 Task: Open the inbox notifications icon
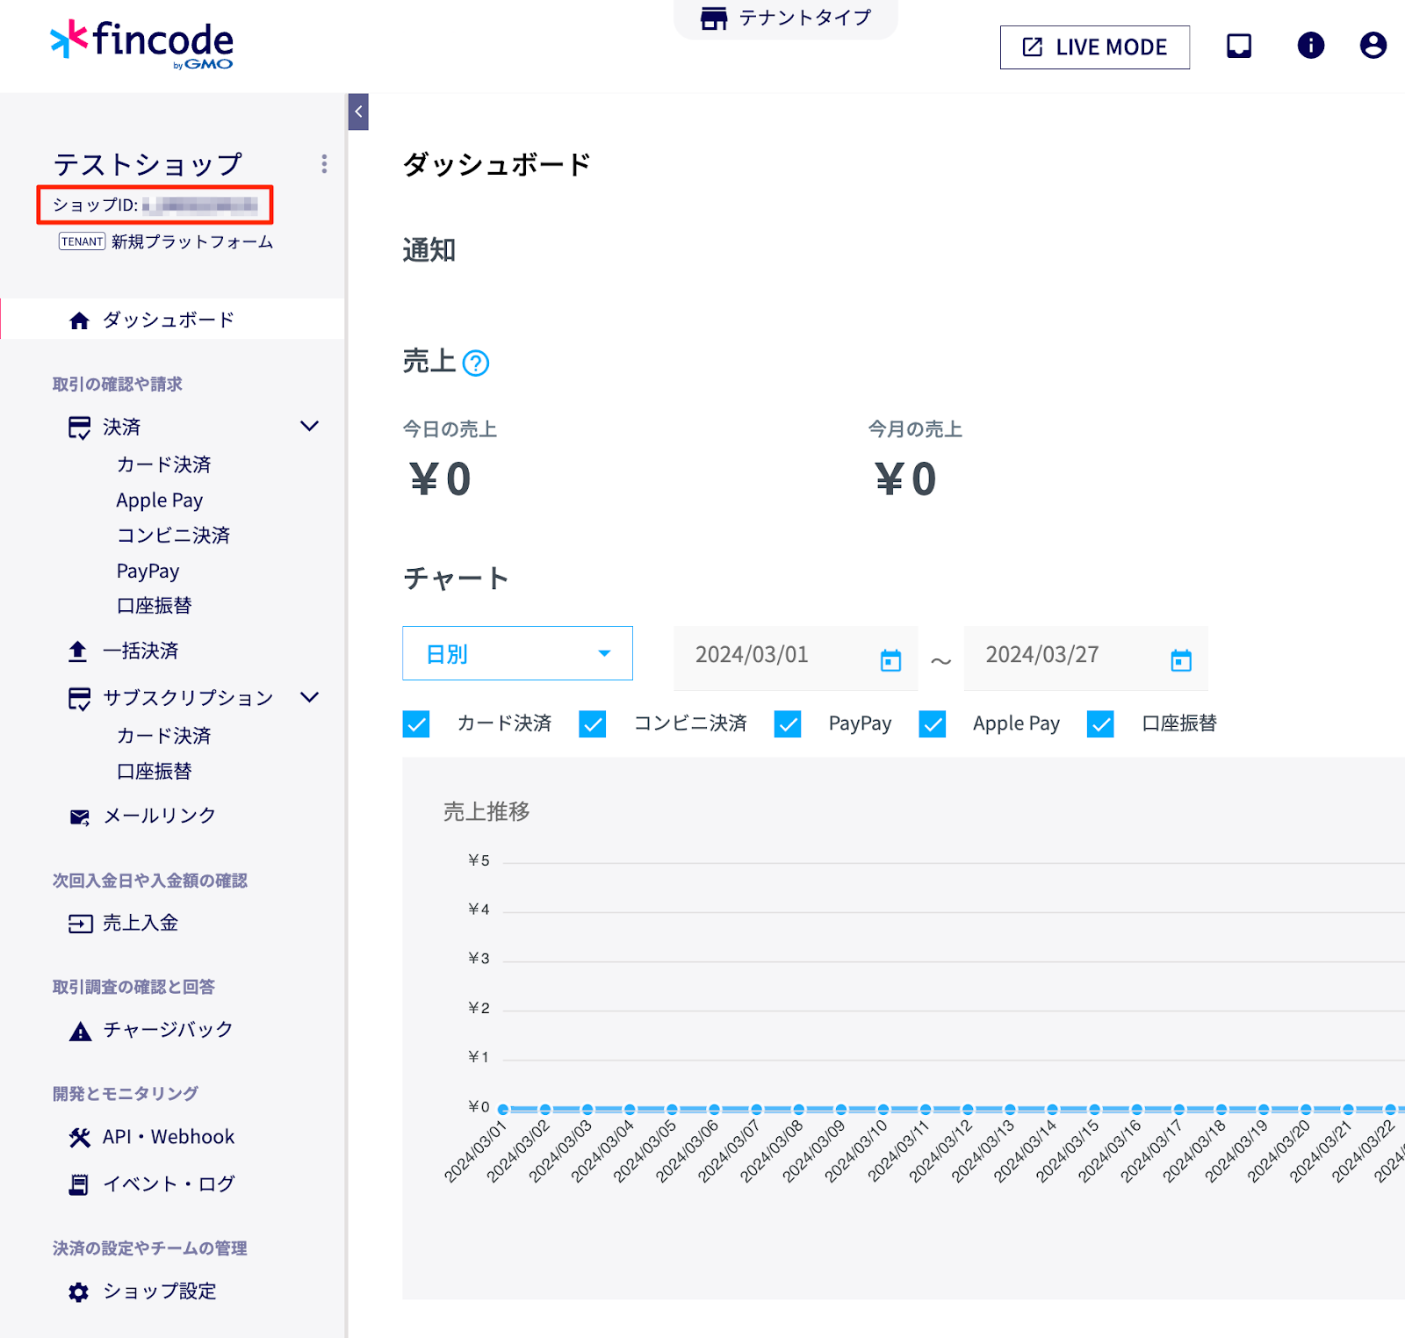point(1238,46)
